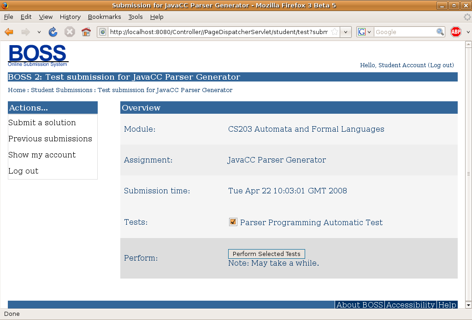Expand the URL bar history dropdown
The width and height of the screenshot is (472, 320).
click(x=346, y=32)
